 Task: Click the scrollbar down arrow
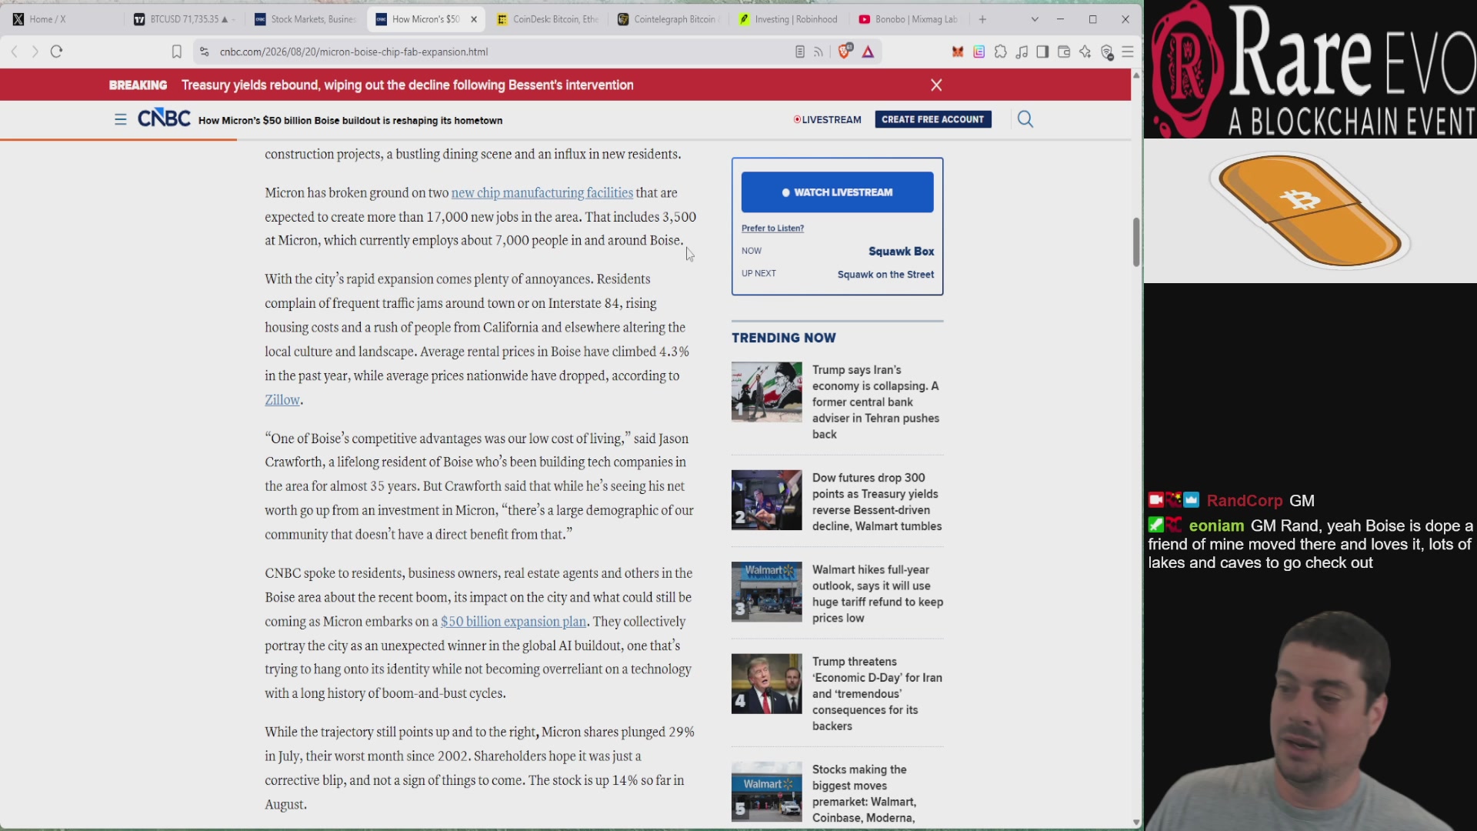[1136, 823]
